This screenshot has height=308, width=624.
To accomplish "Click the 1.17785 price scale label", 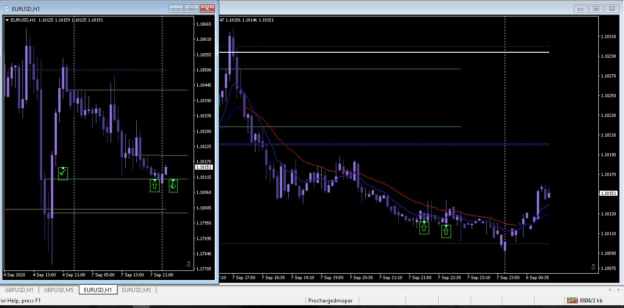I will 204,269.
